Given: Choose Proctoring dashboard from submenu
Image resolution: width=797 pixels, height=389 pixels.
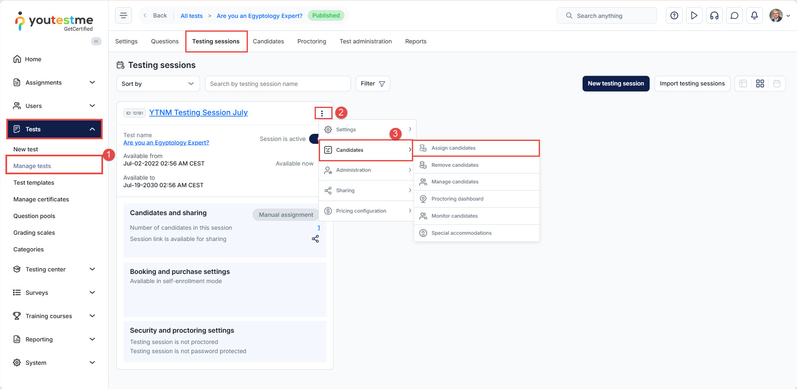Looking at the screenshot, I should [x=457, y=199].
